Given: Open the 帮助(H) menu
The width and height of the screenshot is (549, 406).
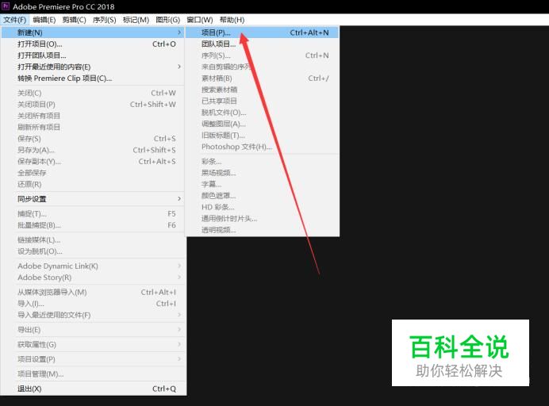Looking at the screenshot, I should coord(232,20).
